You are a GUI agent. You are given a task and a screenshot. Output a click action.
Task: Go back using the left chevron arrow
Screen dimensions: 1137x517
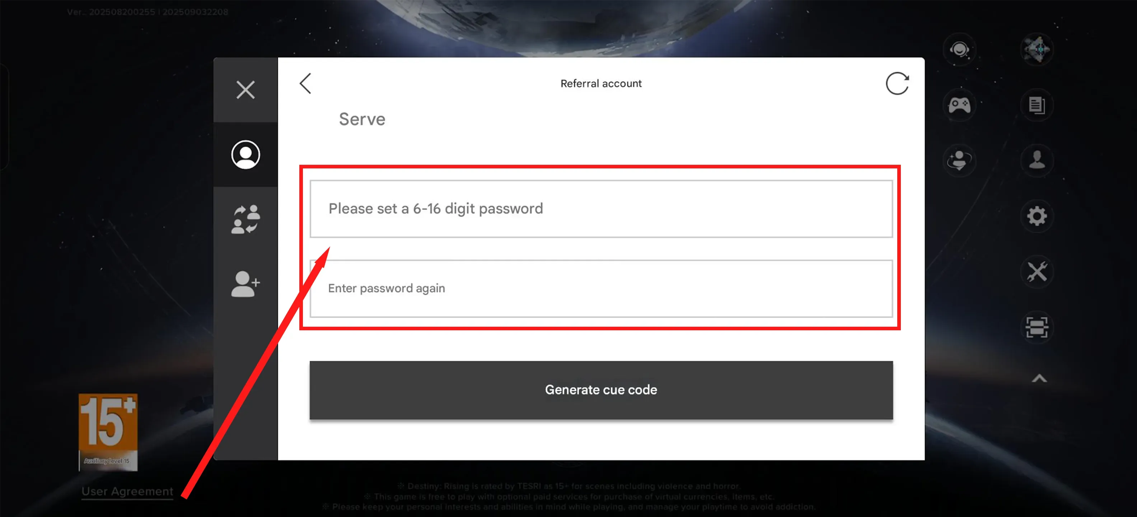pos(305,83)
